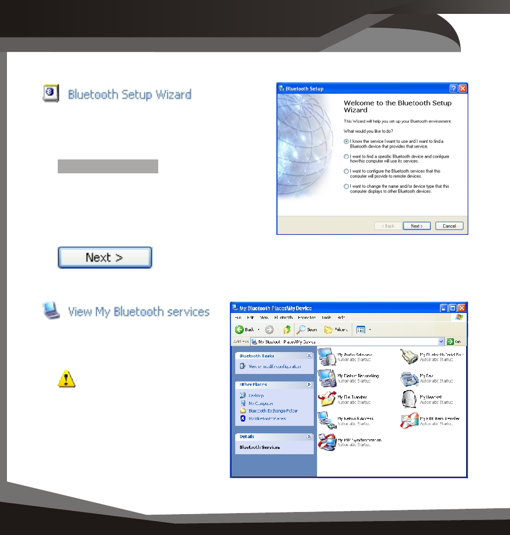Open My Fax service icon
The width and height of the screenshot is (510, 535).
[x=409, y=378]
